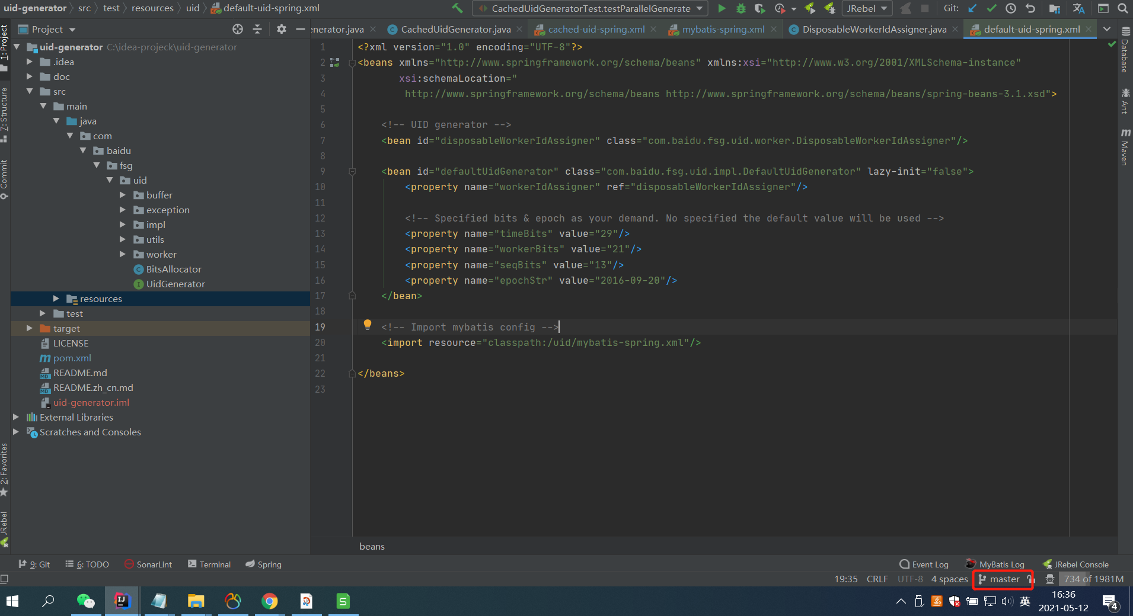Image resolution: width=1133 pixels, height=616 pixels.
Task: Commit changes using the green check icon
Action: 991,8
